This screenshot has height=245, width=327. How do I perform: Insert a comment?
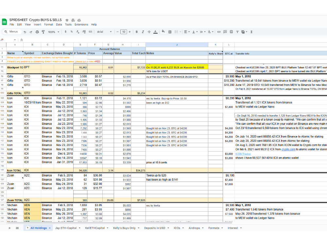225,32
